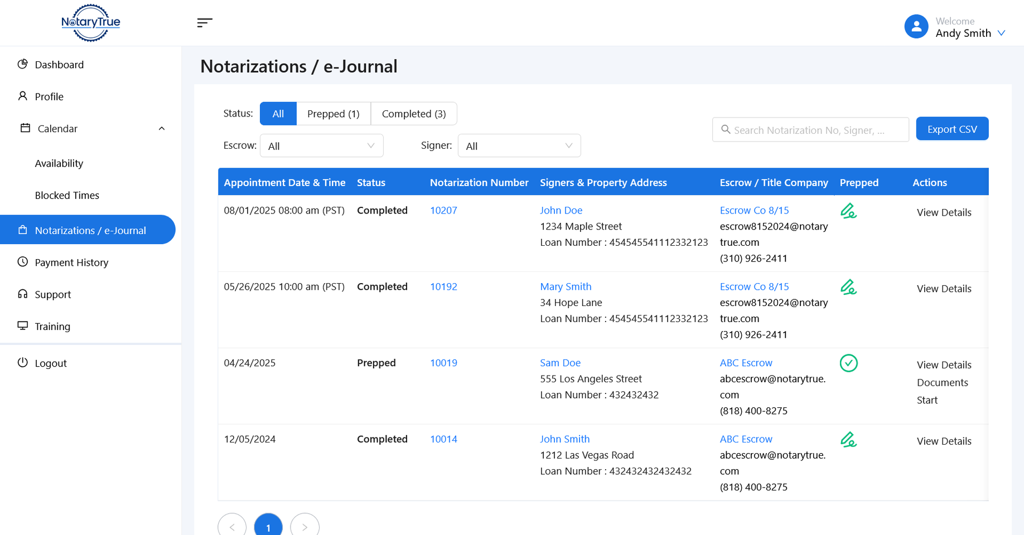Click the Training monitor icon
The height and width of the screenshot is (535, 1024).
22,326
